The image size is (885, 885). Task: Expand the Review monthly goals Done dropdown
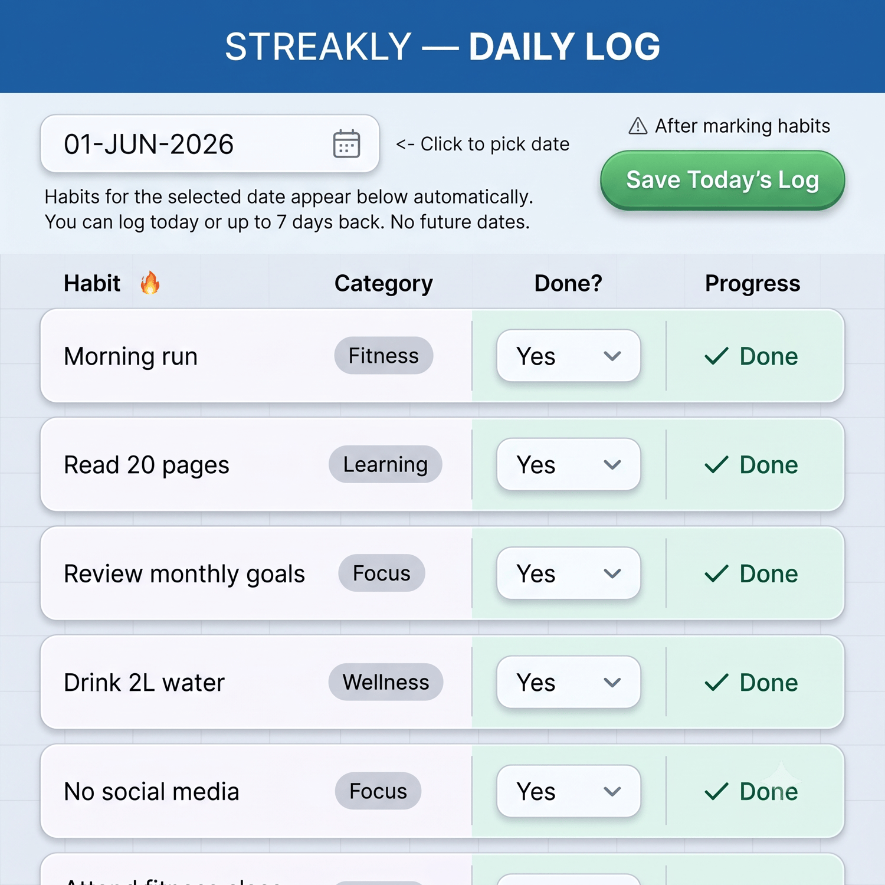[569, 573]
